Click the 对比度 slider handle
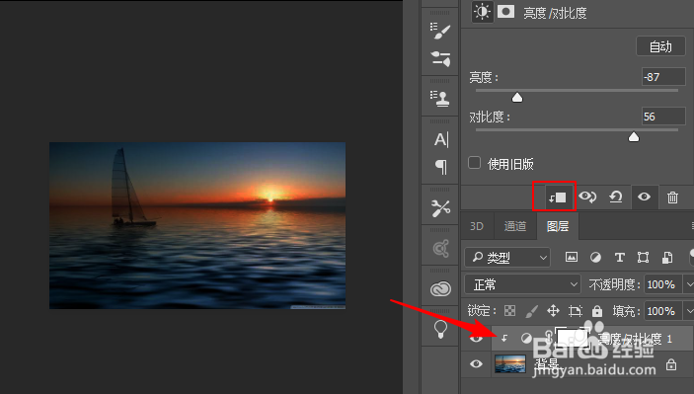This screenshot has width=694, height=394. (634, 136)
